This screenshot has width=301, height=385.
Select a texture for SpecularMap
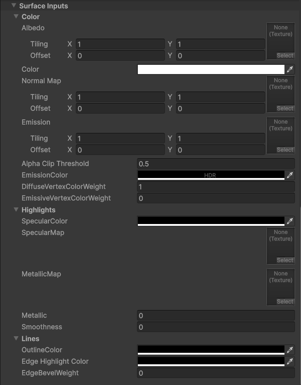(285, 260)
